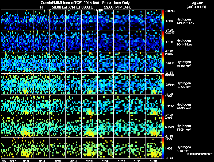
Task: Click the '09:26' time axis label
Action: coord(25,161)
